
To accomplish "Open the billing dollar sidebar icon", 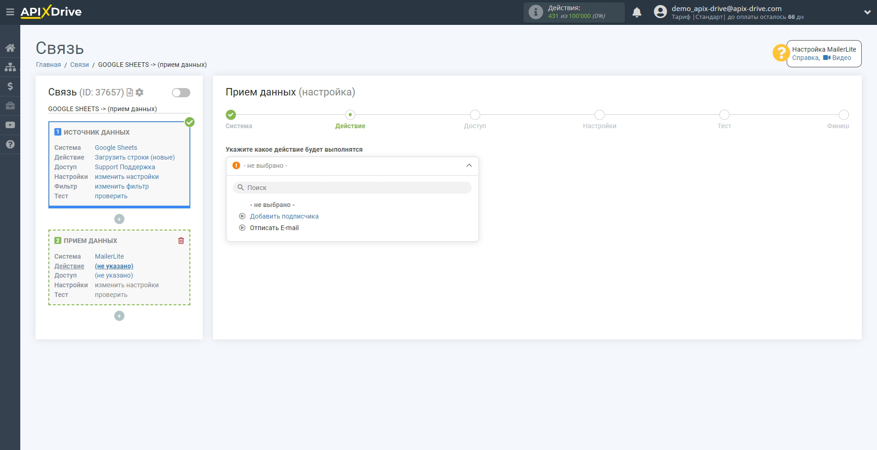I will [10, 86].
